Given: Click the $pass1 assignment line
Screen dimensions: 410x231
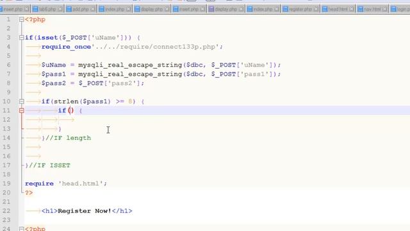Looking at the screenshot, I should pyautogui.click(x=161, y=74).
